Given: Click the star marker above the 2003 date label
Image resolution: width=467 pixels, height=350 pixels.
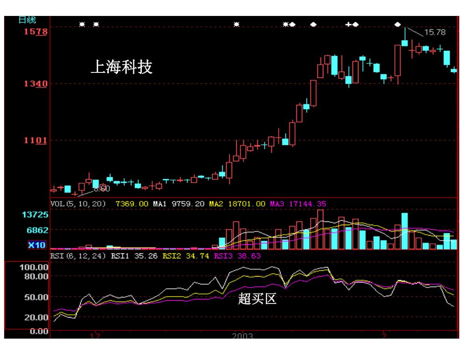Looking at the screenshot, I should 237,25.
